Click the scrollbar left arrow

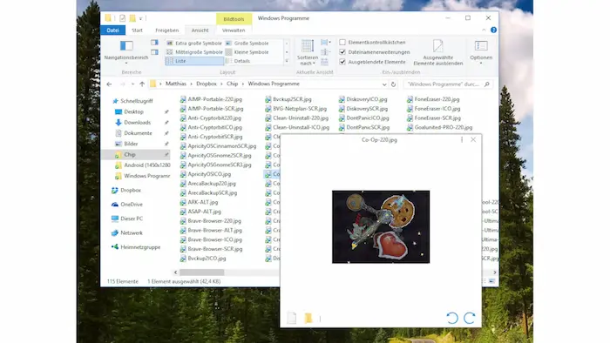pos(175,272)
